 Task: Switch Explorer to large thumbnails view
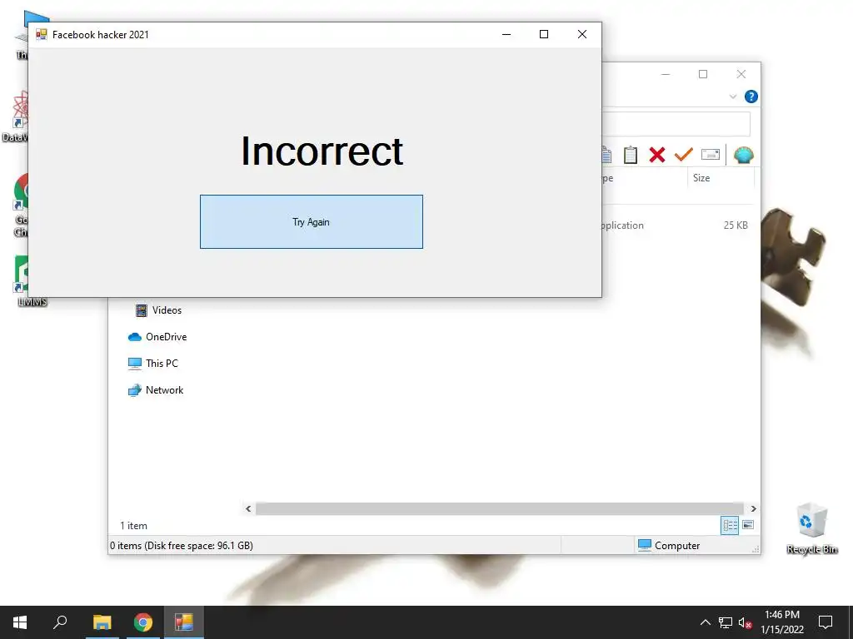(748, 525)
